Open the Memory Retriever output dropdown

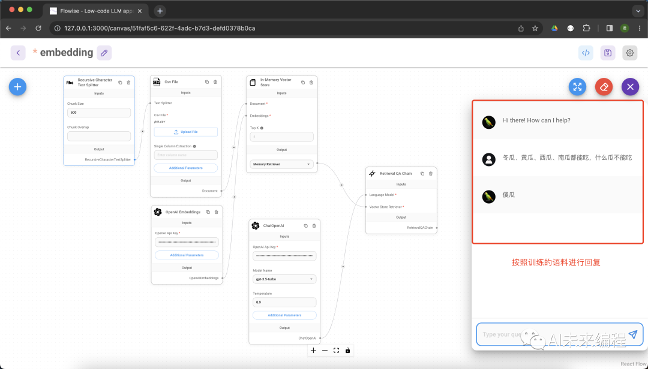tap(282, 164)
